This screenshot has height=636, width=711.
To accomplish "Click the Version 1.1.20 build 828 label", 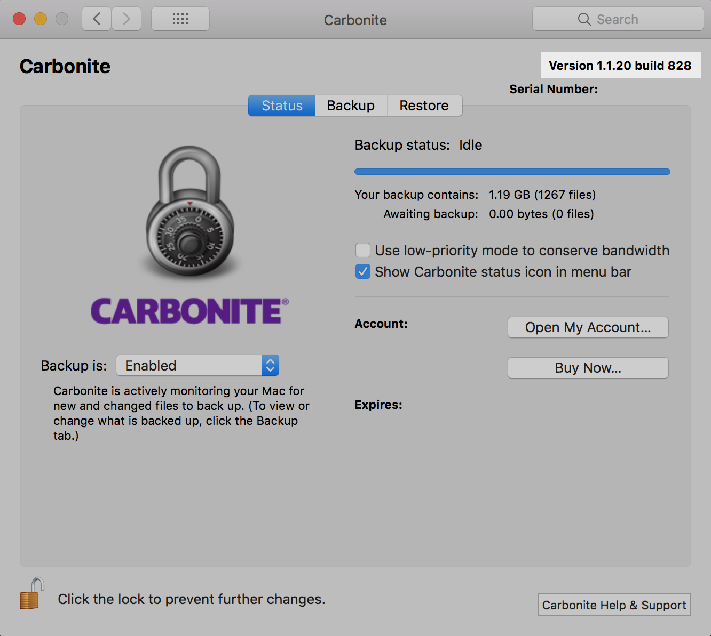I will click(620, 66).
